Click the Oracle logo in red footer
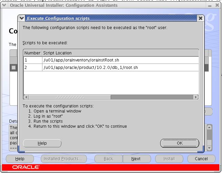 (x=26, y=167)
